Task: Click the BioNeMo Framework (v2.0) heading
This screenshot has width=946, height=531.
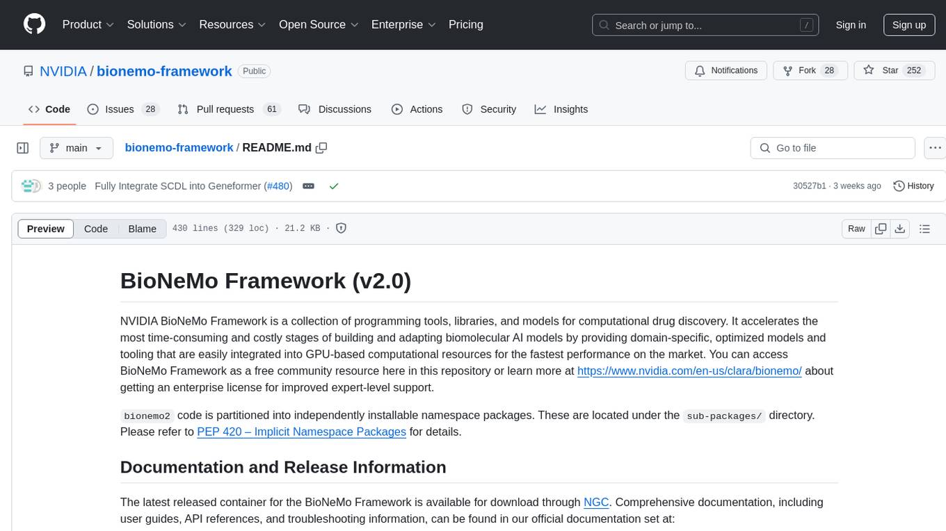Action: point(266,281)
